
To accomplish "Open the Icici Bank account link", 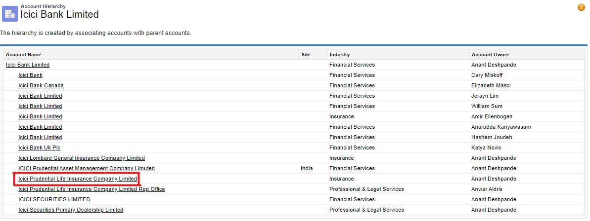I will [30, 75].
